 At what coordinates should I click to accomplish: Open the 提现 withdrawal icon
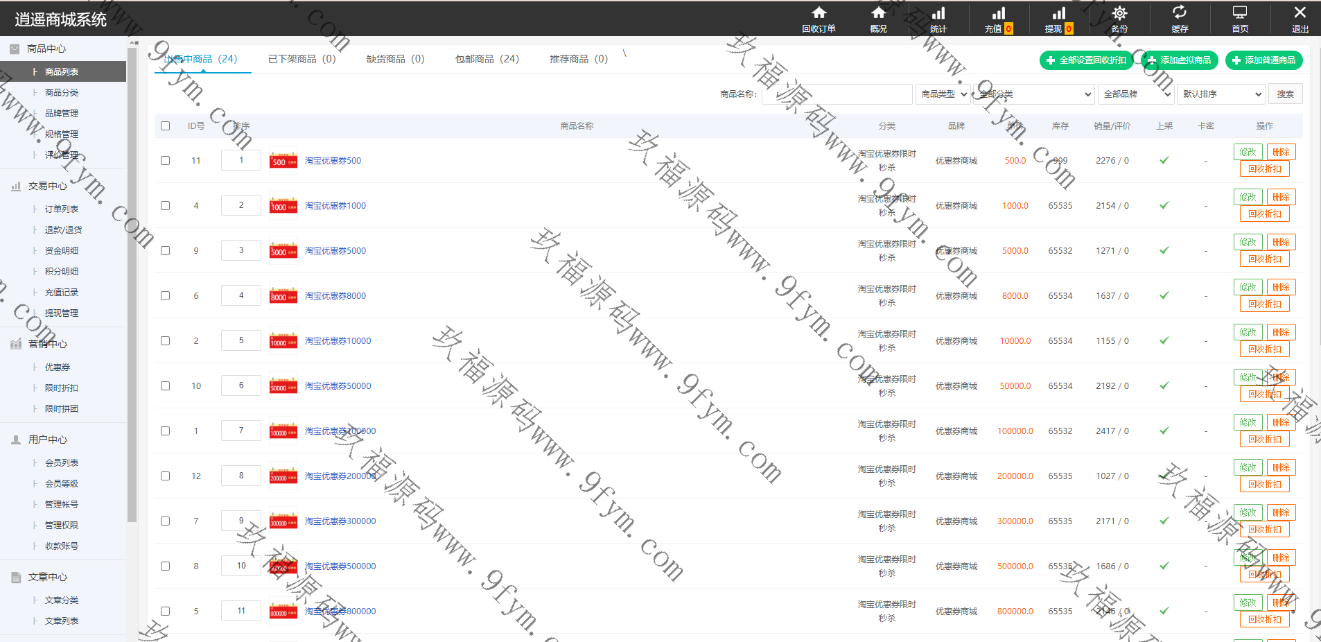pos(1058,13)
